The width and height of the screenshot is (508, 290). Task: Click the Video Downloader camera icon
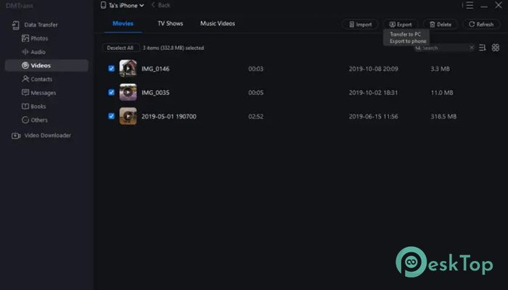16,136
